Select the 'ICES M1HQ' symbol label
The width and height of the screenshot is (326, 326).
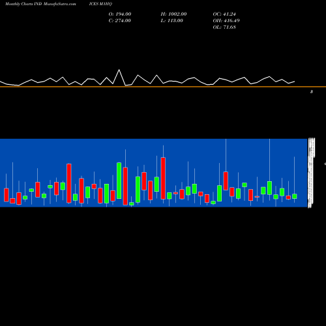click(x=100, y=4)
